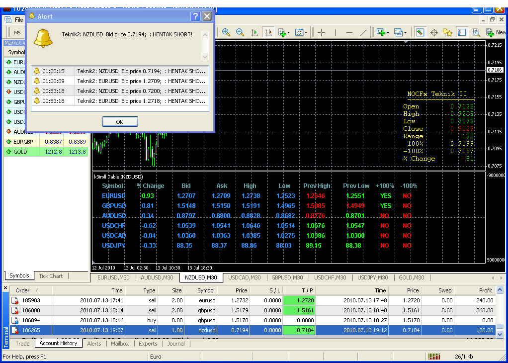Select the Vertical Line drawing tool
The height and width of the screenshot is (363, 508).
coord(335,32)
